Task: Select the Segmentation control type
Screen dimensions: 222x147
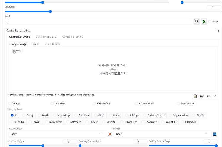Action: coord(178,115)
